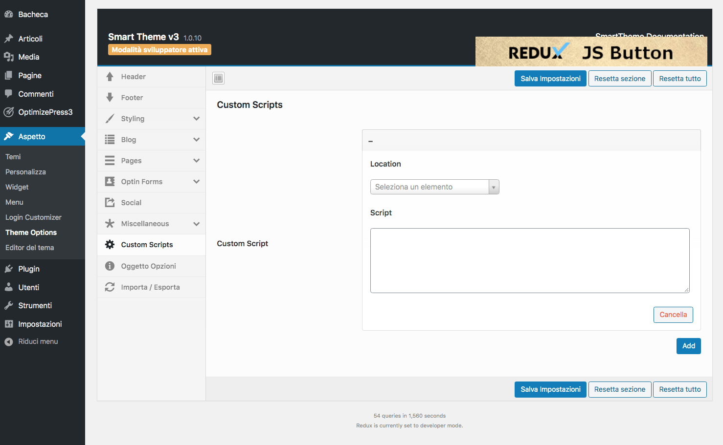Click bottom Salva Impostazioni button
723x445 pixels.
[550, 389]
